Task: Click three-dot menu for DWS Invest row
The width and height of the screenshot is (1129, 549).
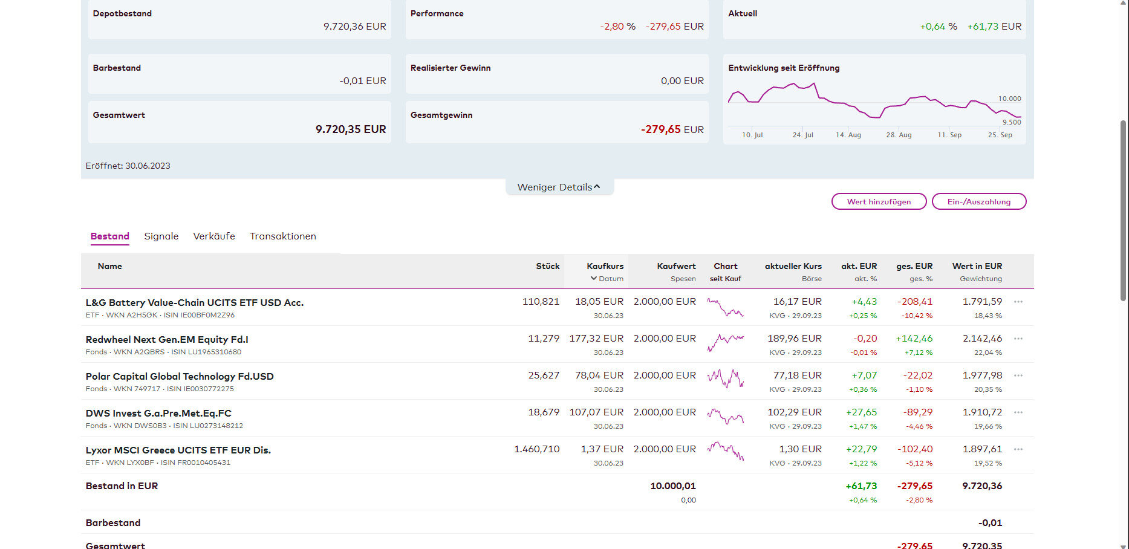Action: coord(1018,412)
